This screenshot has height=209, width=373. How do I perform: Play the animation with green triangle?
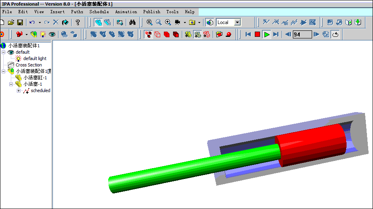tap(267, 34)
